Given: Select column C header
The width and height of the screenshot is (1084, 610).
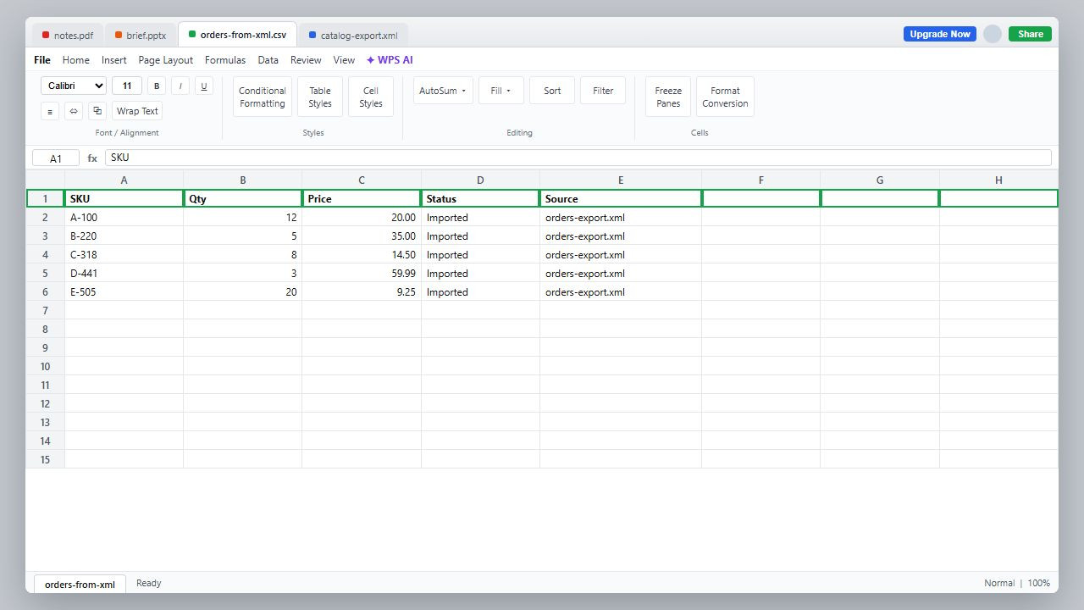Looking at the screenshot, I should (362, 180).
